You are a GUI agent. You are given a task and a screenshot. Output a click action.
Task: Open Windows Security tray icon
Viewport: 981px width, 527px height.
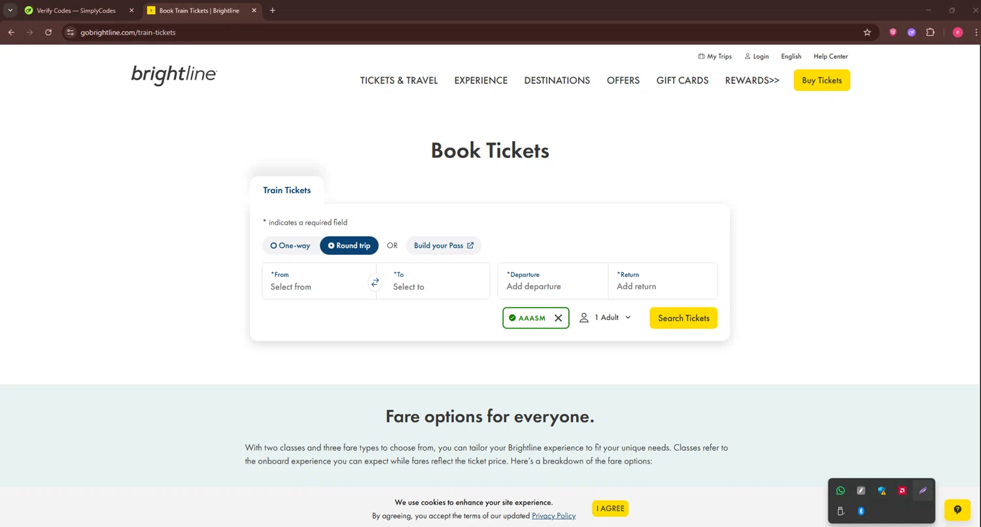click(x=882, y=490)
